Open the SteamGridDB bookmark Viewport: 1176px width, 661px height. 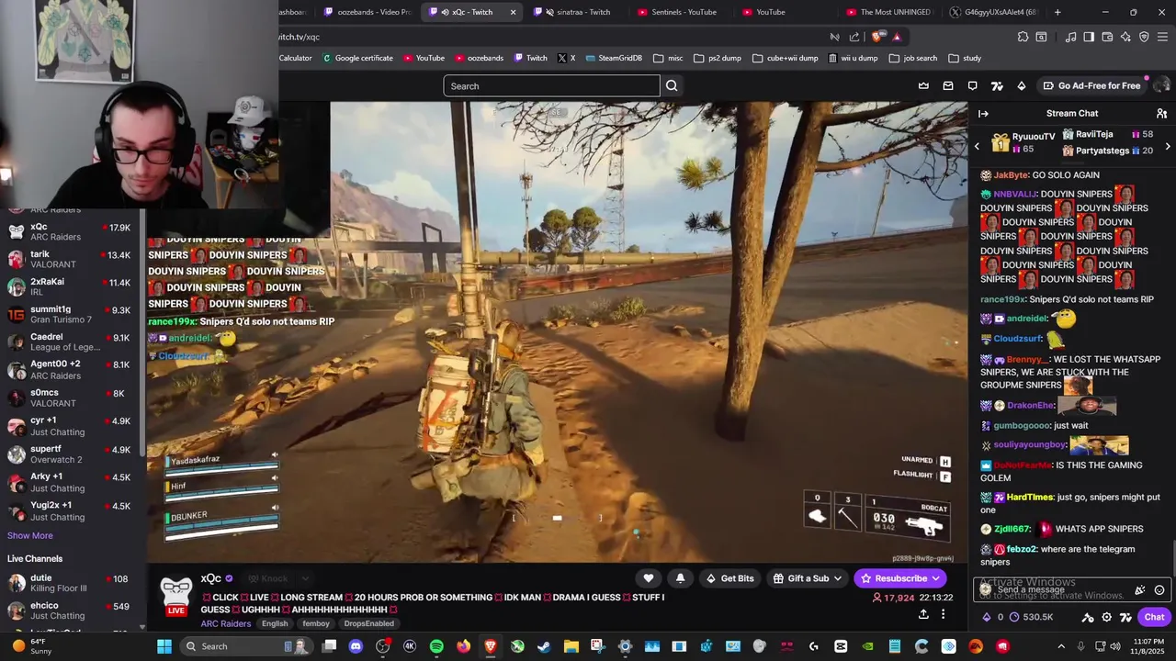[613, 58]
